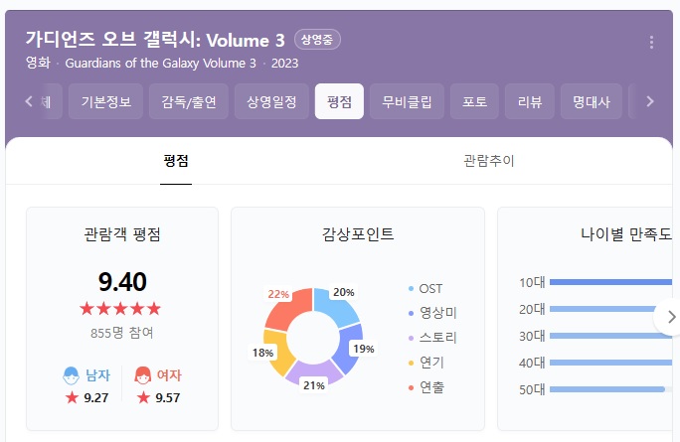Image resolution: width=680 pixels, height=442 pixels.
Task: Open the three-dot more options menu
Action: [651, 42]
